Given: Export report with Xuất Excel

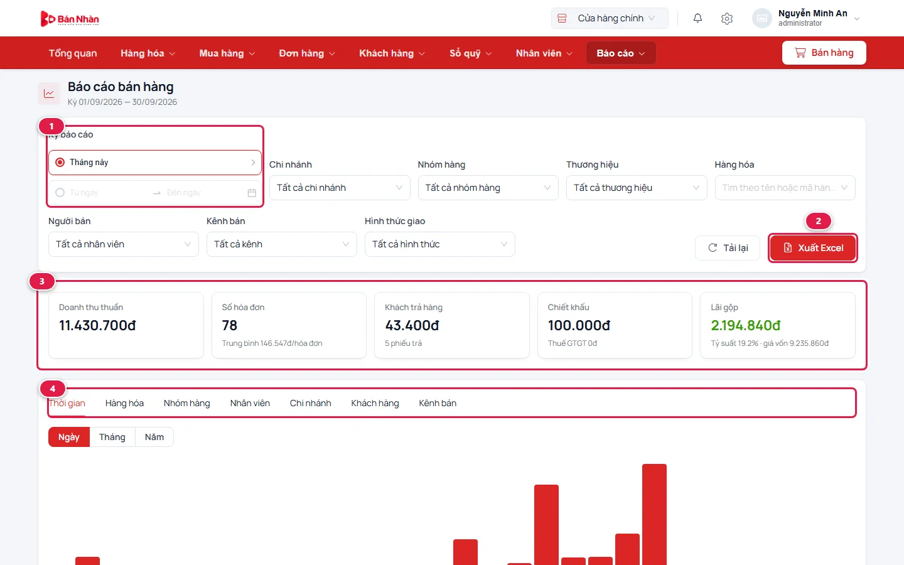Looking at the screenshot, I should coord(813,248).
